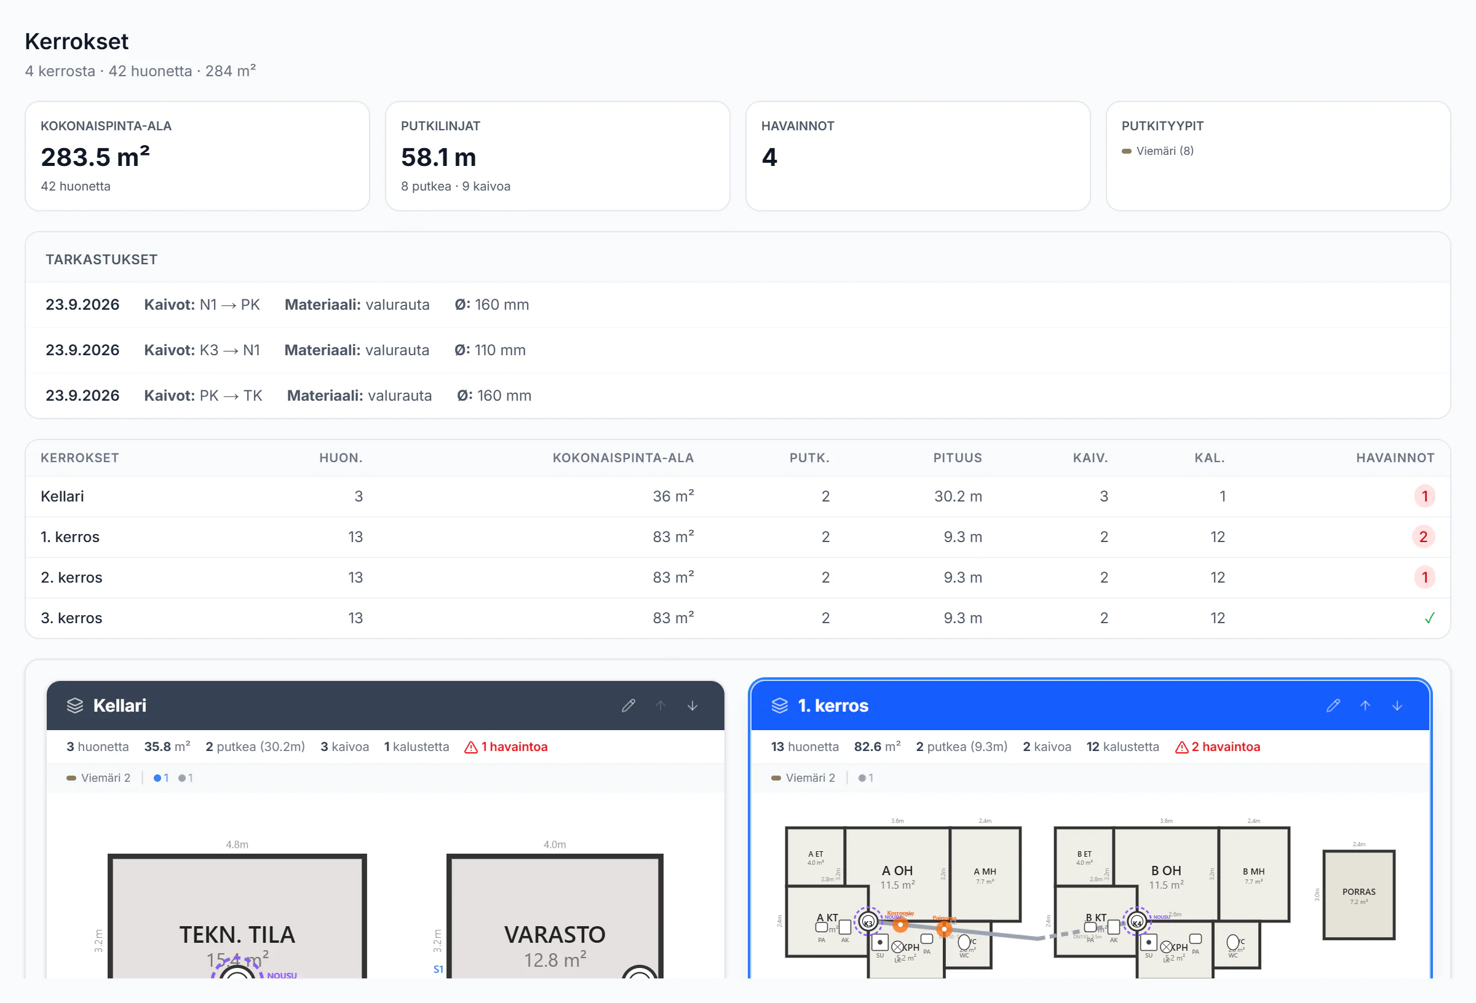Screen dimensions: 1476x1003
Task: Select the K3 manhole marker on floor plan
Action: [x=868, y=922]
